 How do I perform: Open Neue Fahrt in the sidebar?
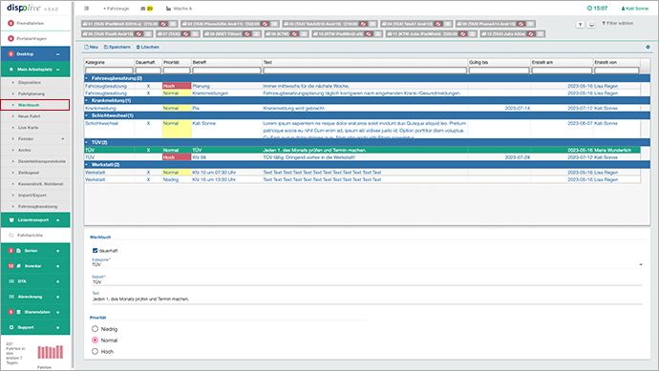[29, 116]
